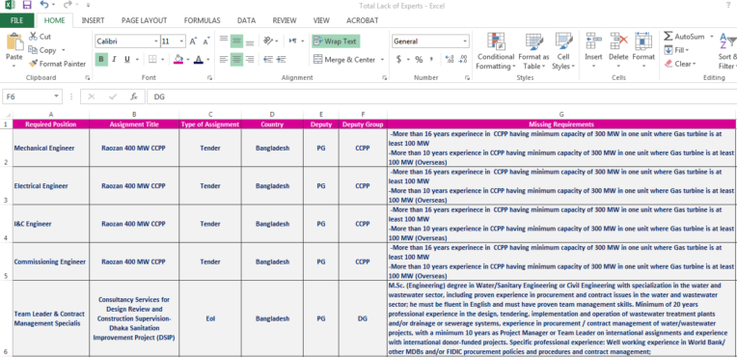Increase indent icon
The width and height of the screenshot is (737, 357).
pyautogui.click(x=281, y=59)
